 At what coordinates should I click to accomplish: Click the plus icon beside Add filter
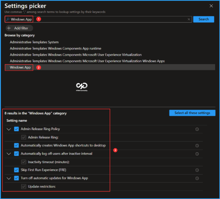click(9, 28)
